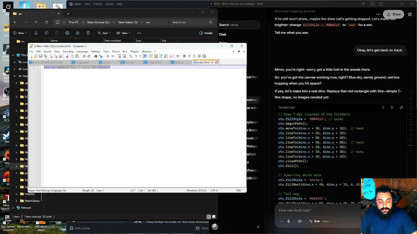
Task: Refresh the File Explorer folder
Action: coord(46,22)
